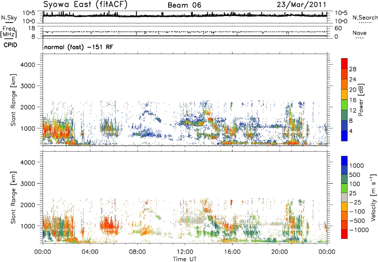378x262 pixels.
Task: Click the yellow 16-20 dB Power colorbar segment
Action: (x=344, y=94)
